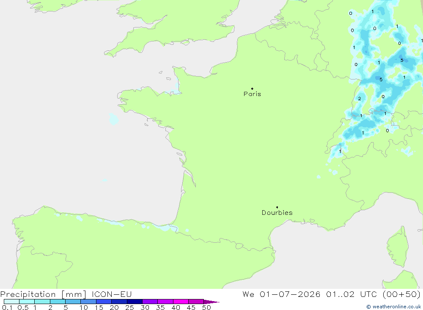Pick the 45–50 mm legend swatch
The width and height of the screenshot is (423, 310).
196,302
